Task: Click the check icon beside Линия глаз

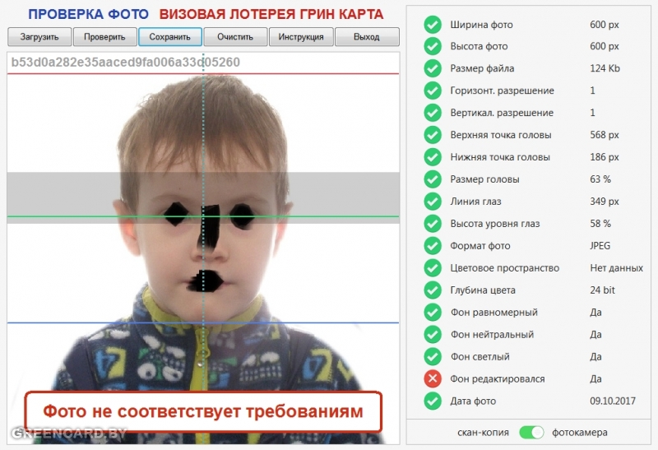Action: click(433, 202)
